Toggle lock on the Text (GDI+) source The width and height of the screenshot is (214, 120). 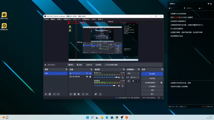[90, 73]
